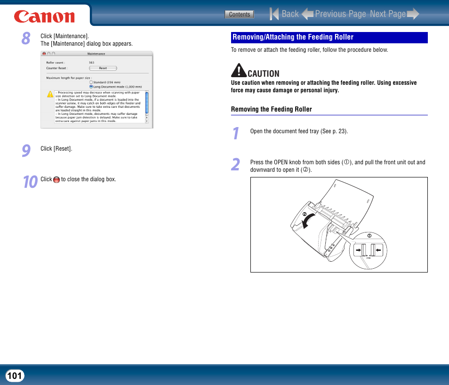Click the red close circle icon in step 10
449x385 pixels.
click(x=56, y=180)
